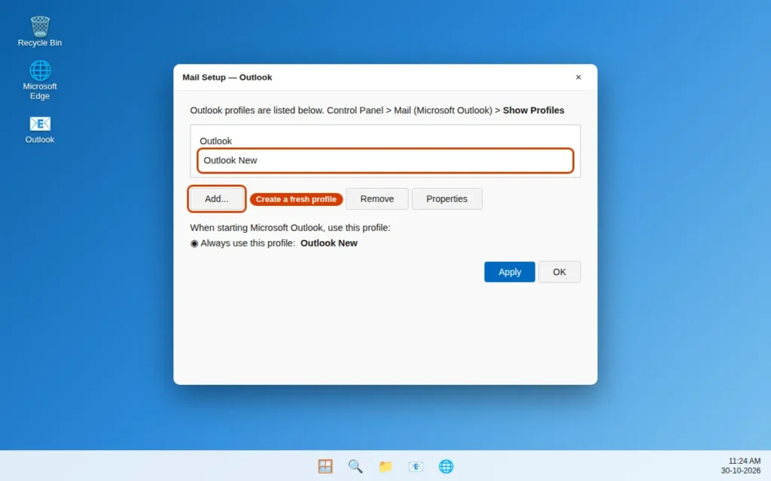Image resolution: width=771 pixels, height=481 pixels.
Task: Close the Mail Setup dialog
Action: coord(578,77)
